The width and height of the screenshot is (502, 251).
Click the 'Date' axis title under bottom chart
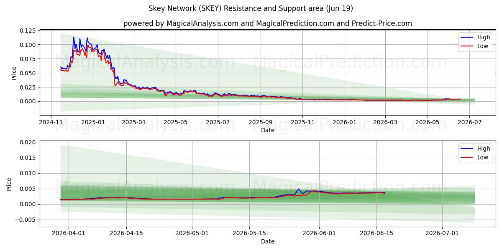[x=268, y=241]
